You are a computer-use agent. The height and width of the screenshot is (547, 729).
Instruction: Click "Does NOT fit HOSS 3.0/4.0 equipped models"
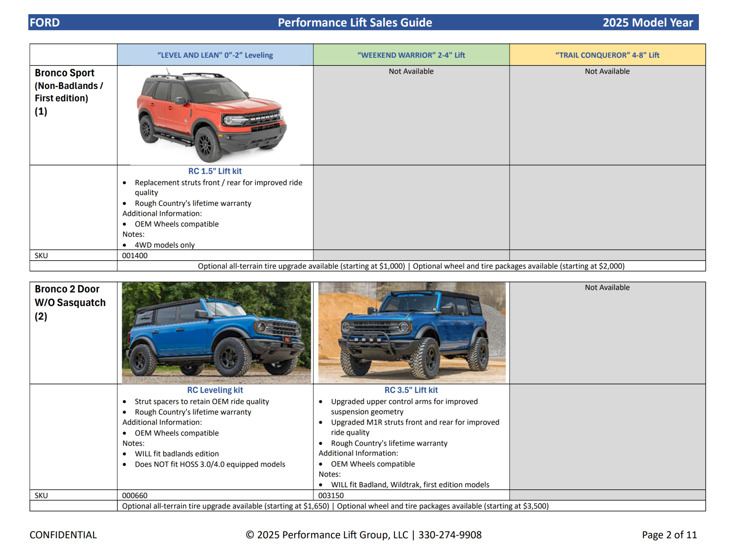[210, 464]
